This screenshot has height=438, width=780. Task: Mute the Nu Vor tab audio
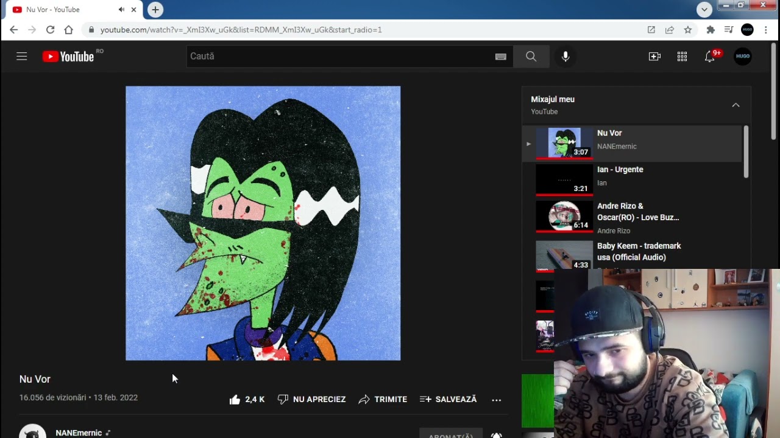click(121, 10)
